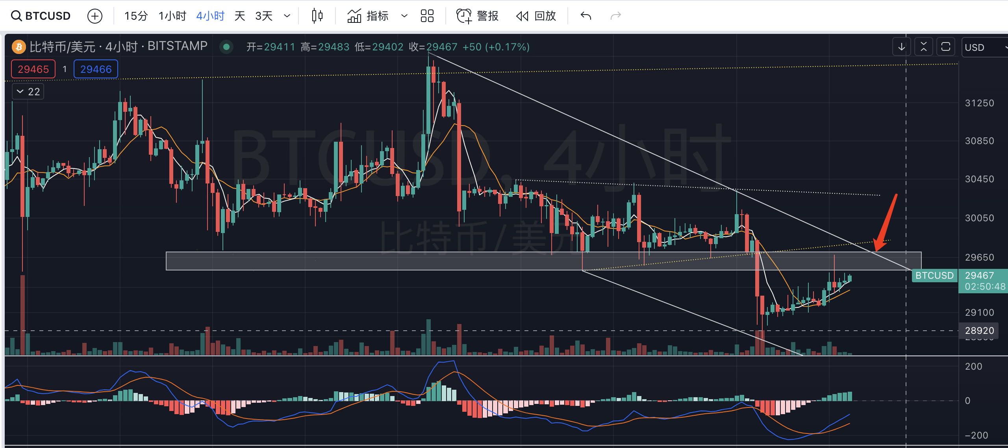Click the down arrow pane button
This screenshot has width=1008, height=448.
[x=901, y=47]
